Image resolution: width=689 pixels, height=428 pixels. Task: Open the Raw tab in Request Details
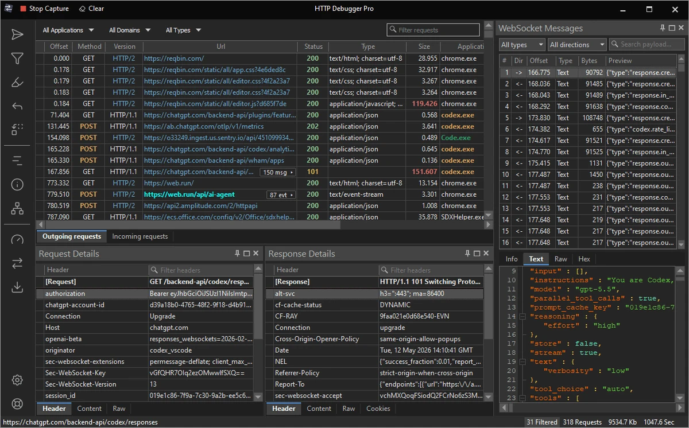click(119, 408)
